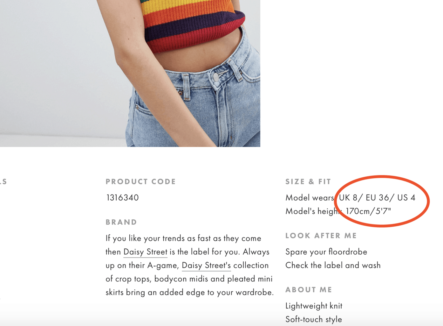Click the jeans button in photo
Viewport: 443px width, 326px height.
(x=216, y=77)
